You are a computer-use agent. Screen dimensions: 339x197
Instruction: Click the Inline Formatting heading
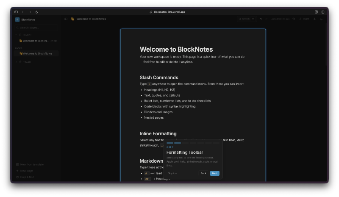pos(158,133)
